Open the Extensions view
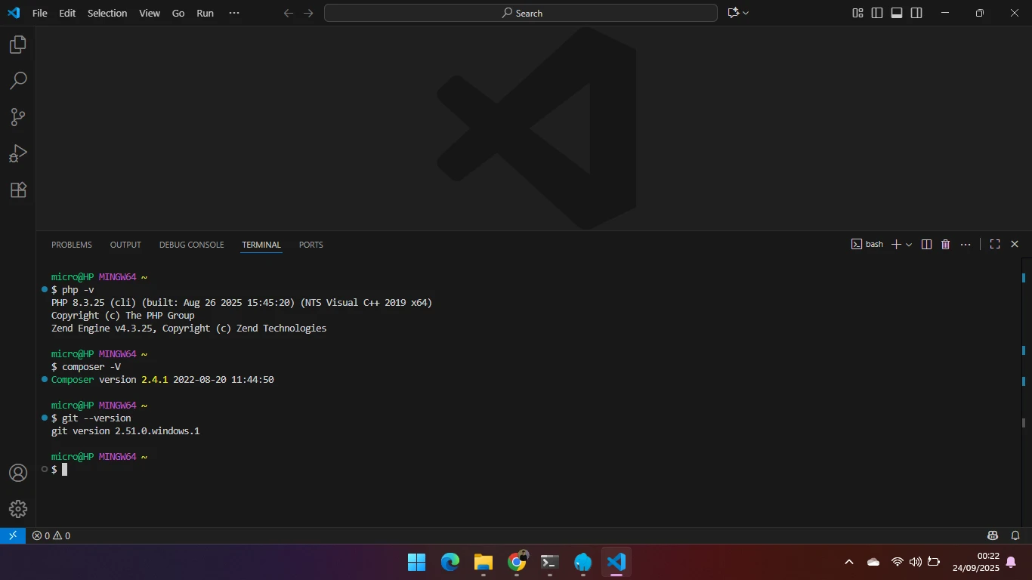The image size is (1032, 580). click(x=18, y=190)
